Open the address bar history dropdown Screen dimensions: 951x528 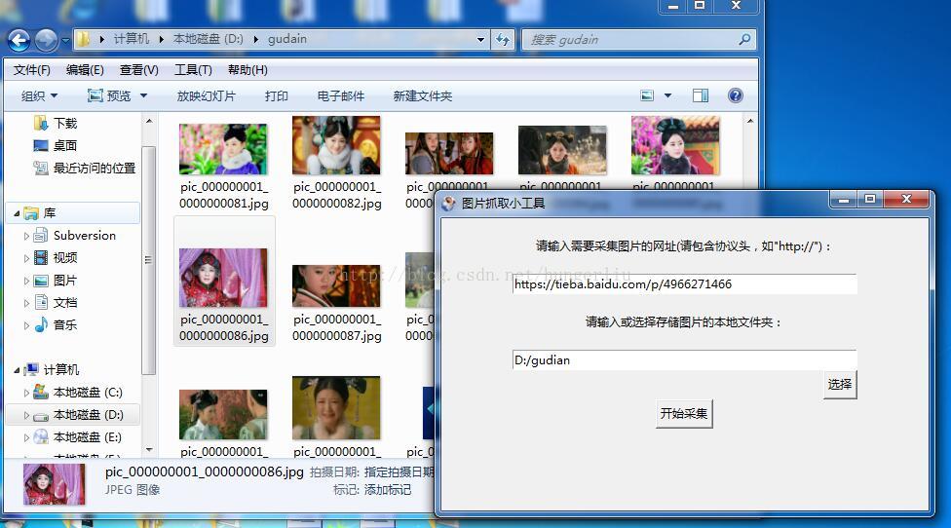tap(480, 40)
